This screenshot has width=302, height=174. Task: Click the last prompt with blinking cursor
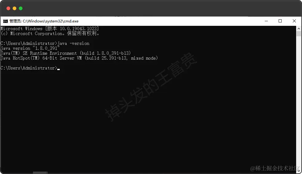(x=30, y=68)
